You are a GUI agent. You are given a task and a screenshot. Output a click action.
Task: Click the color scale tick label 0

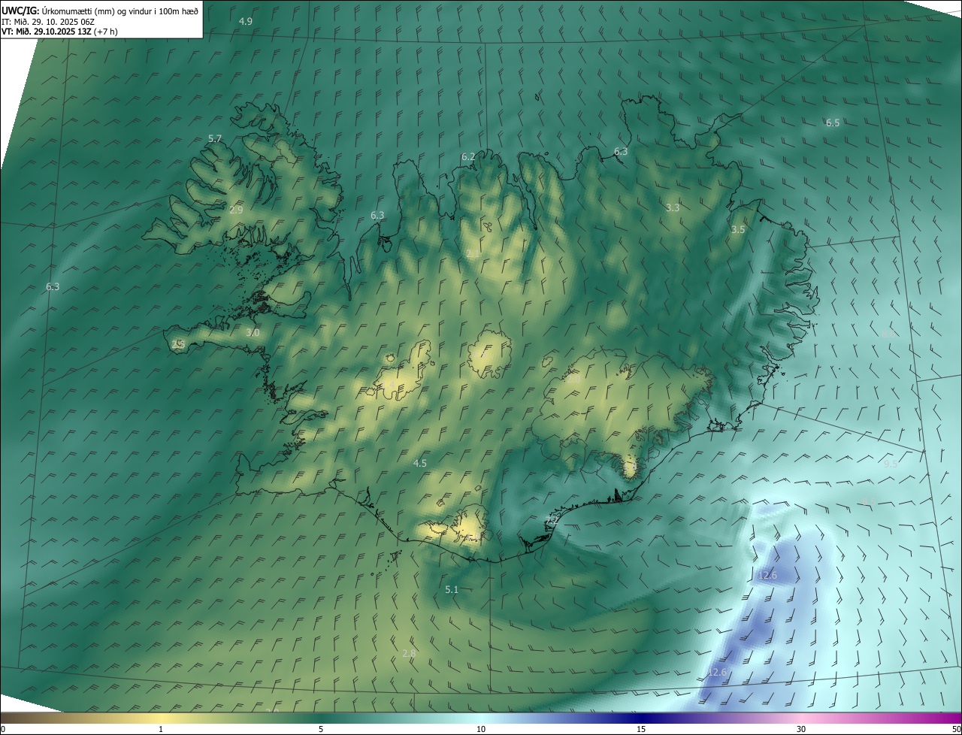point(3,730)
